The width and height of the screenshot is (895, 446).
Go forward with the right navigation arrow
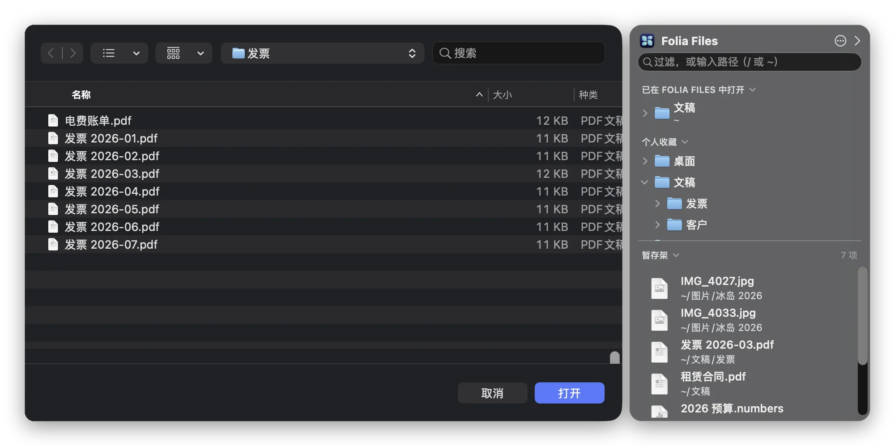[x=73, y=53]
